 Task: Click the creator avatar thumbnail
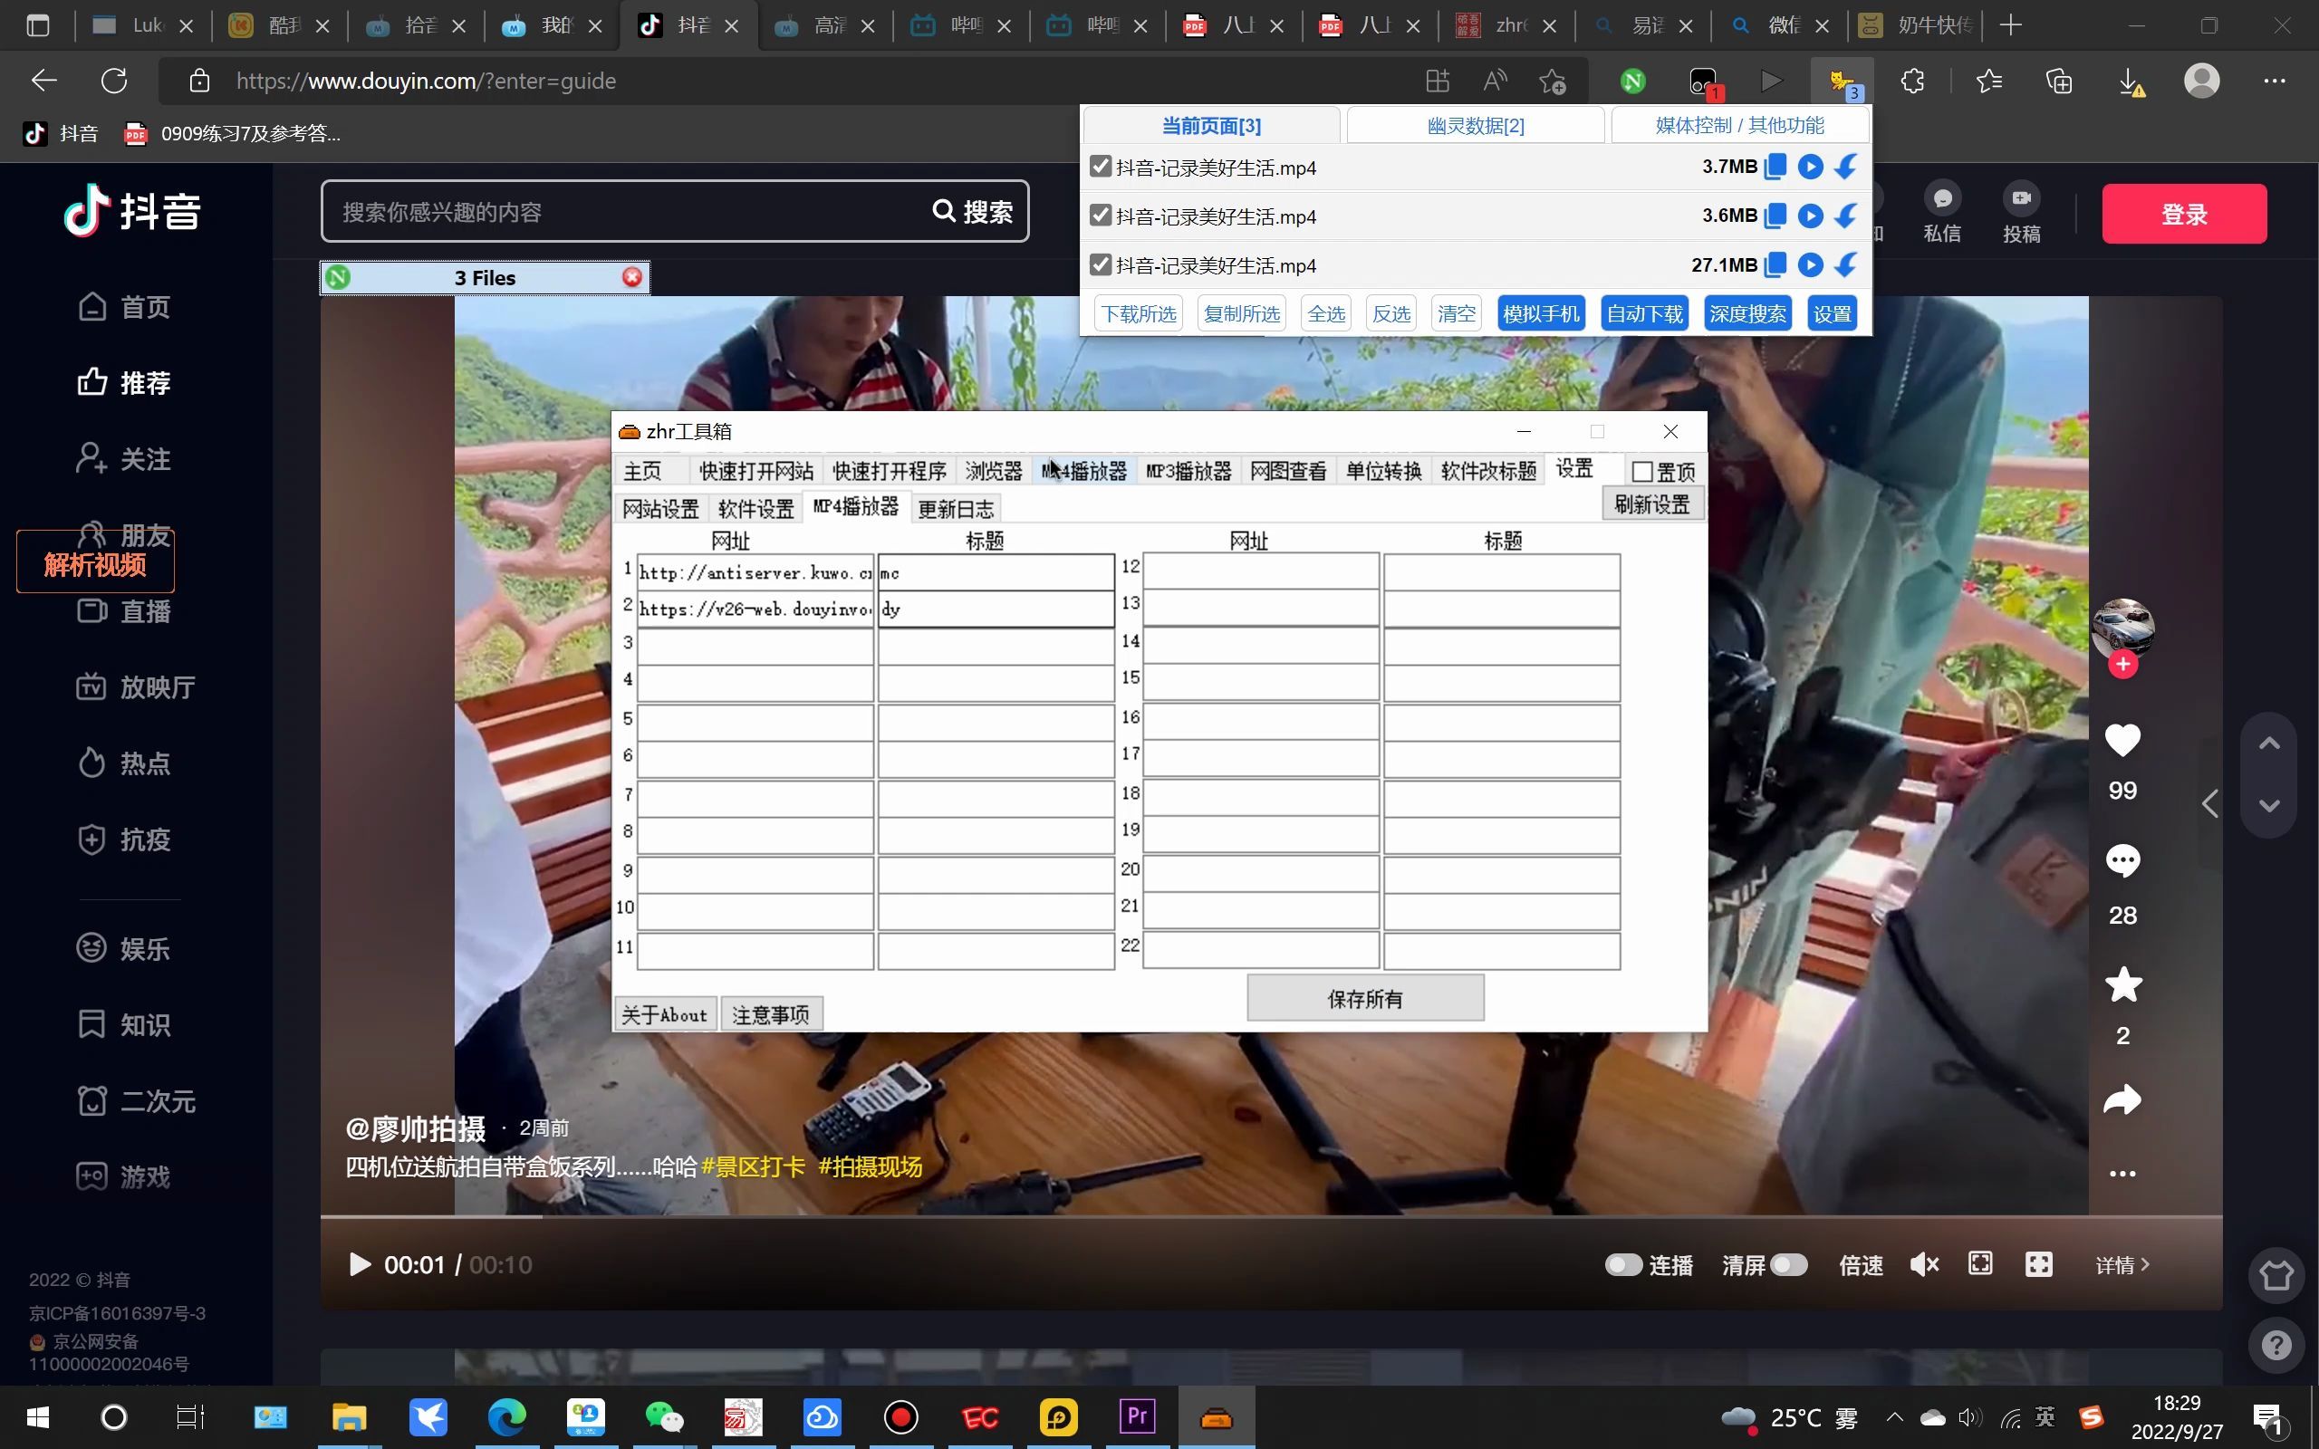coord(2122,629)
